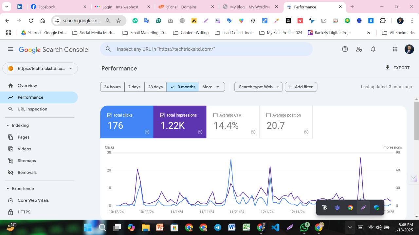Open Sitemaps from the sidebar
Image resolution: width=419 pixels, height=235 pixels.
pos(27,160)
